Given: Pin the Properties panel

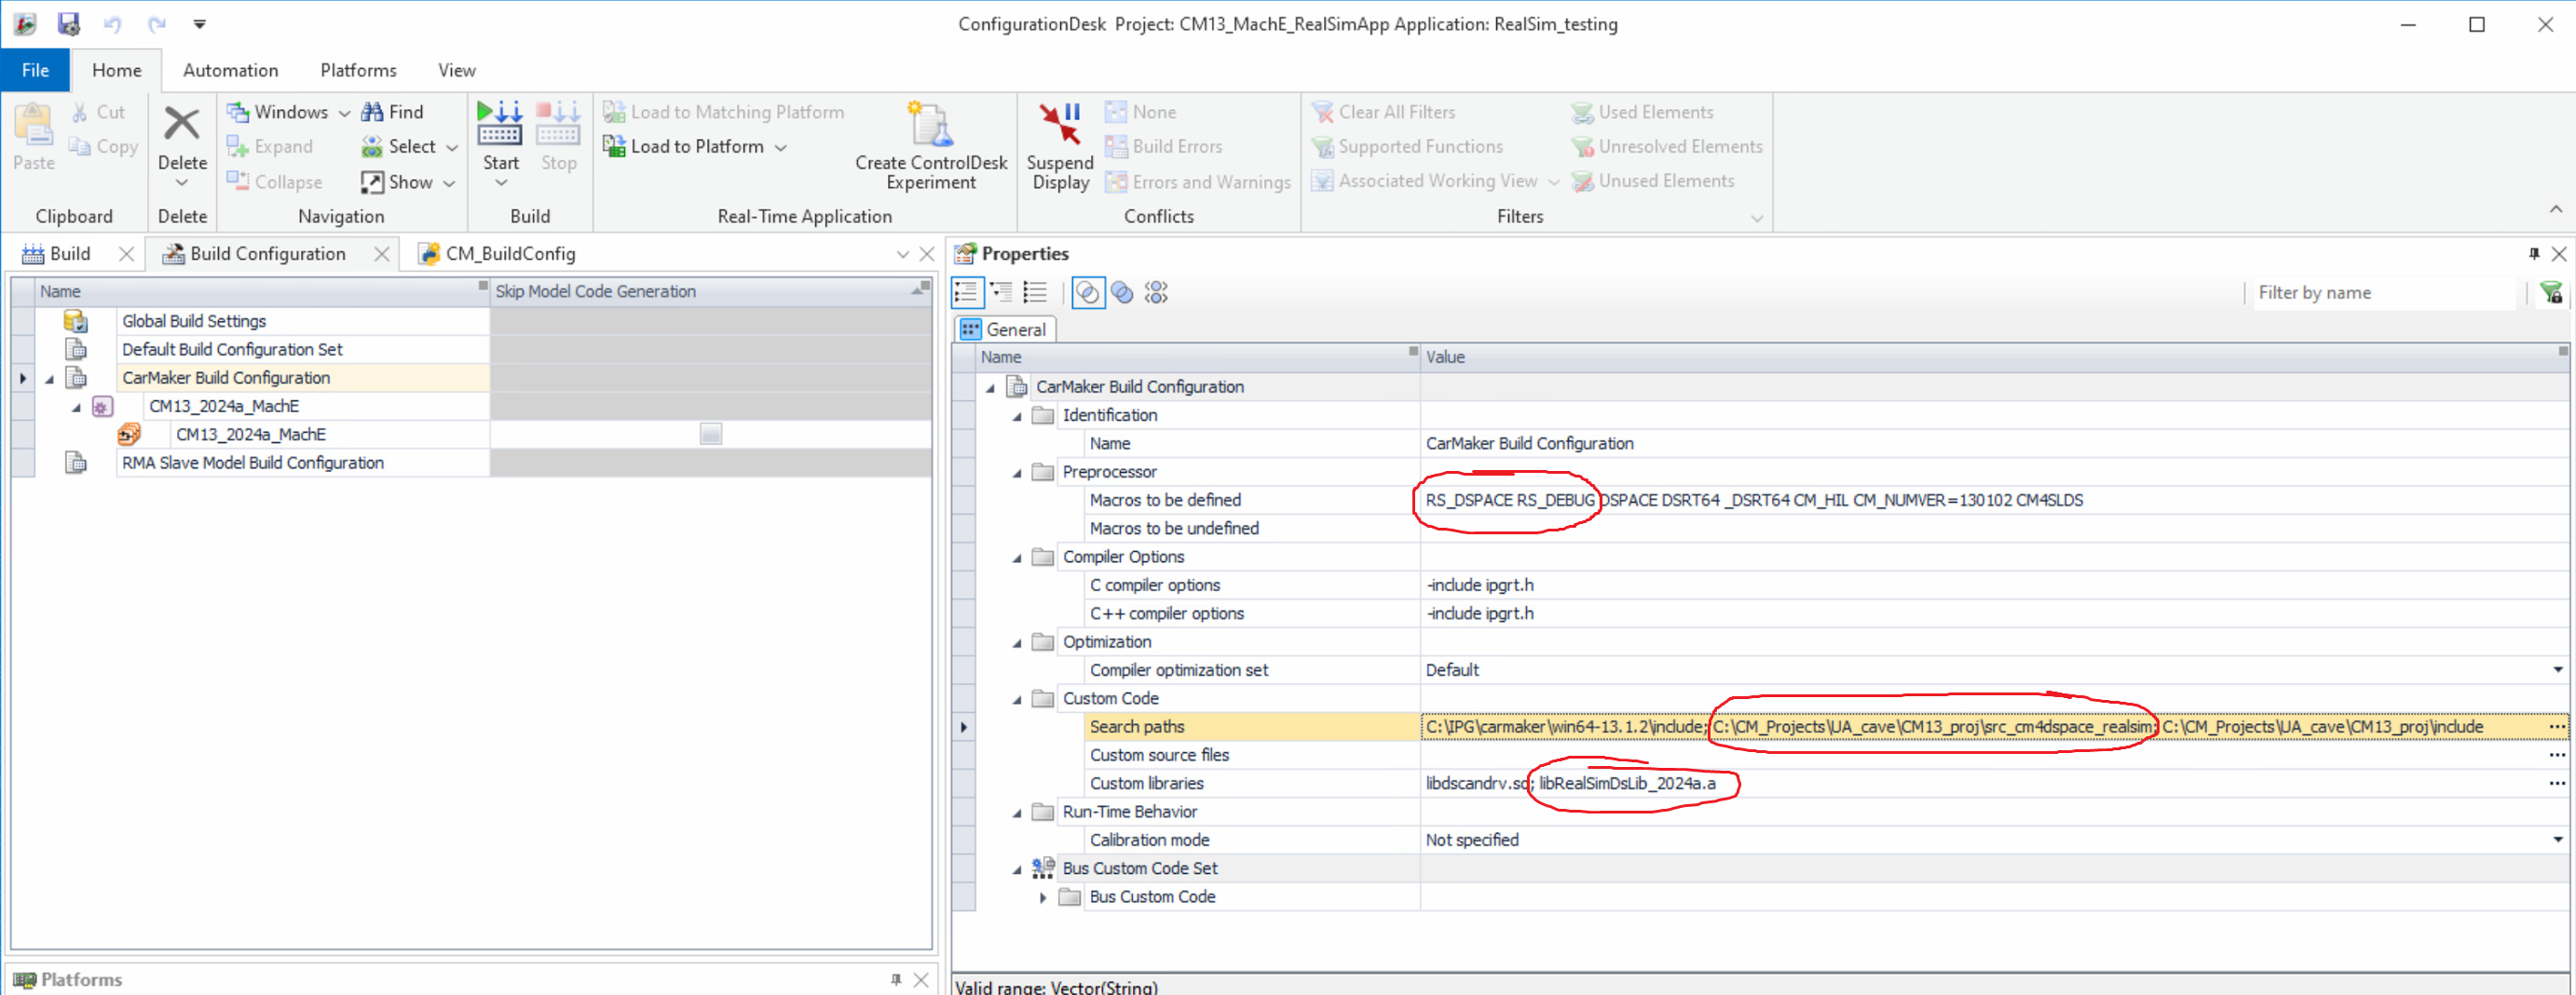Looking at the screenshot, I should (2533, 254).
